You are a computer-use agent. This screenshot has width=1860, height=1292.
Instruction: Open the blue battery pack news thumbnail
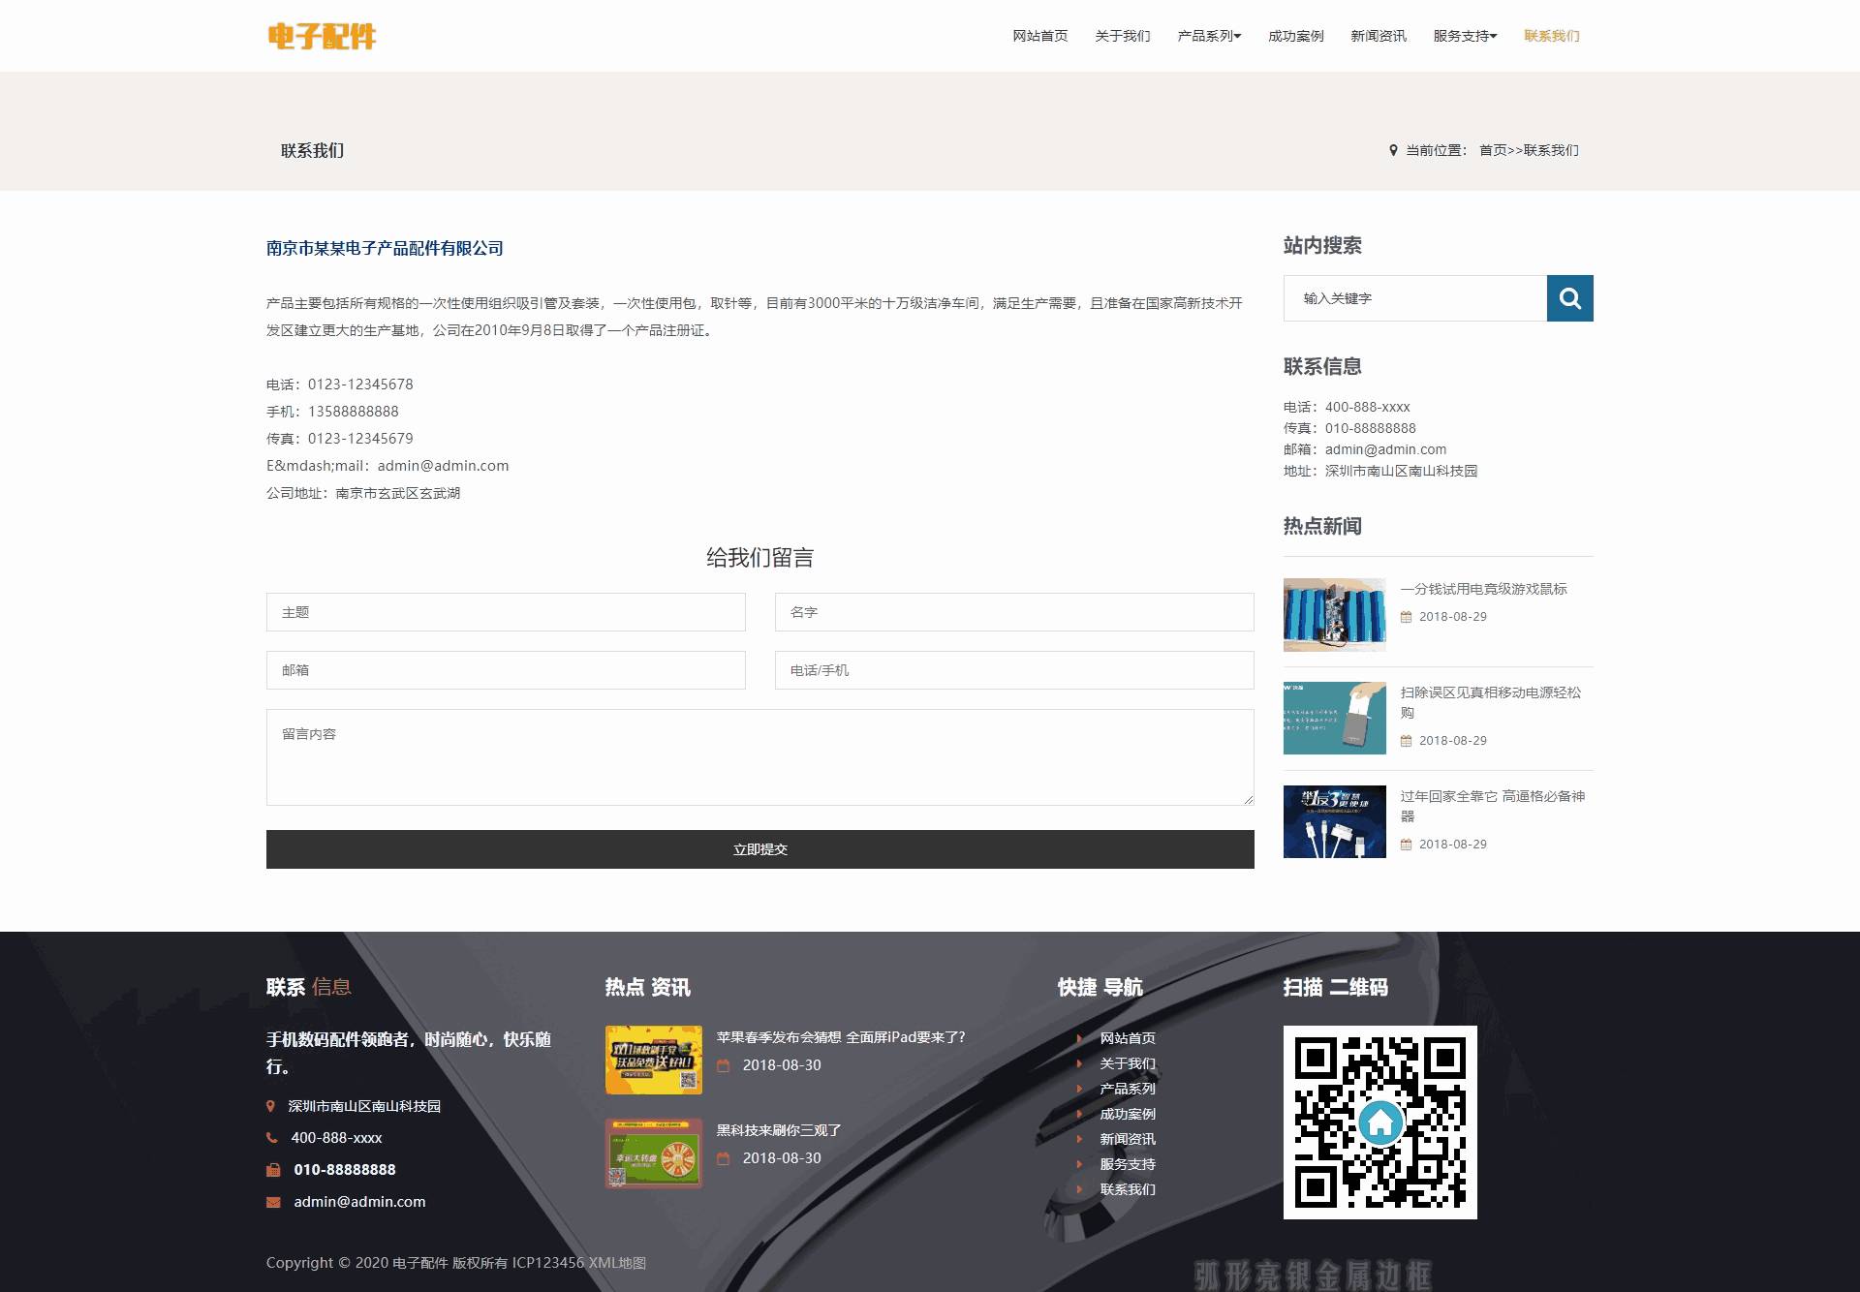coord(1334,615)
